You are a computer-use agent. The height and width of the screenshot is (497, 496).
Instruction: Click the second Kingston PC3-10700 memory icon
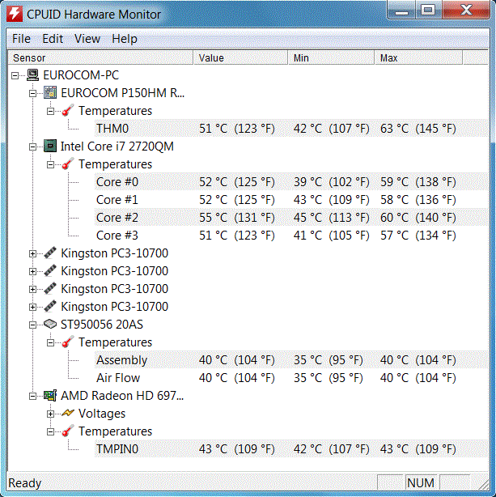pos(50,271)
